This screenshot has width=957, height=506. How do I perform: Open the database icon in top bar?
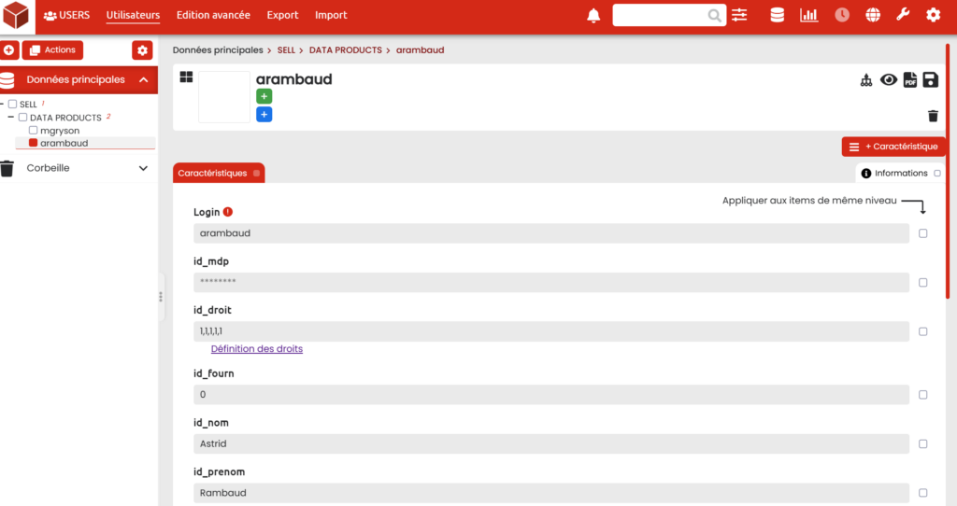click(x=777, y=15)
